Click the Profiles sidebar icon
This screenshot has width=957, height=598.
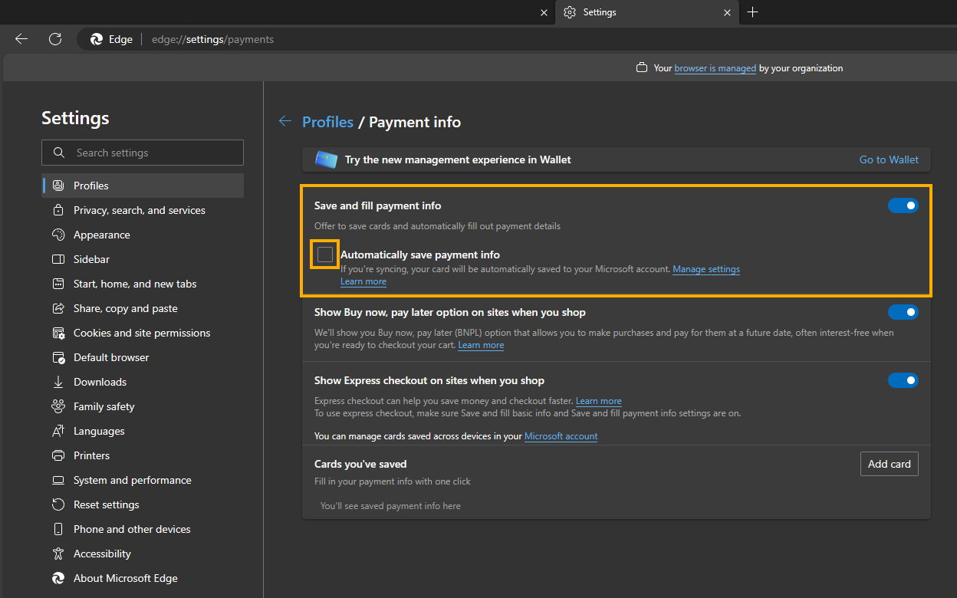[x=58, y=186]
